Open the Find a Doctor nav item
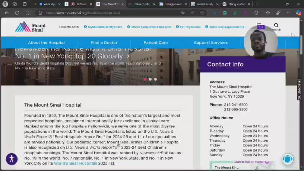This screenshot has height=171, width=304. [104, 43]
